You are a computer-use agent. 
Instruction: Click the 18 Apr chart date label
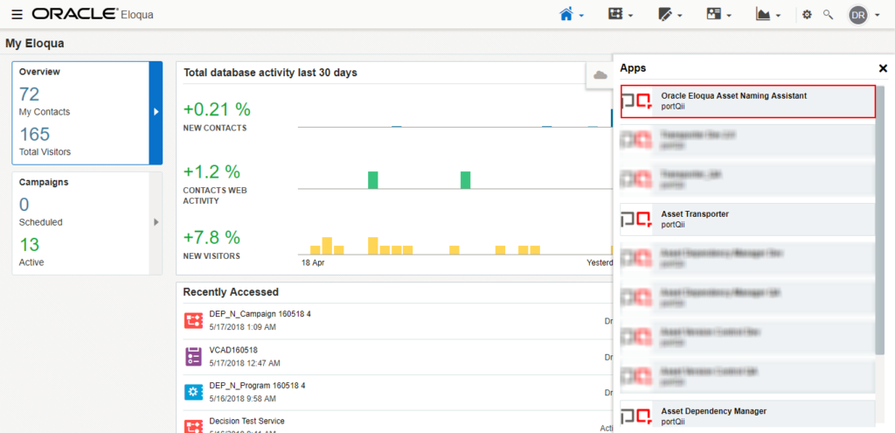coord(313,263)
